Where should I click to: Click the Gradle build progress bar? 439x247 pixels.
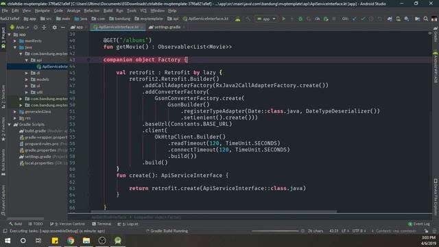point(275,231)
